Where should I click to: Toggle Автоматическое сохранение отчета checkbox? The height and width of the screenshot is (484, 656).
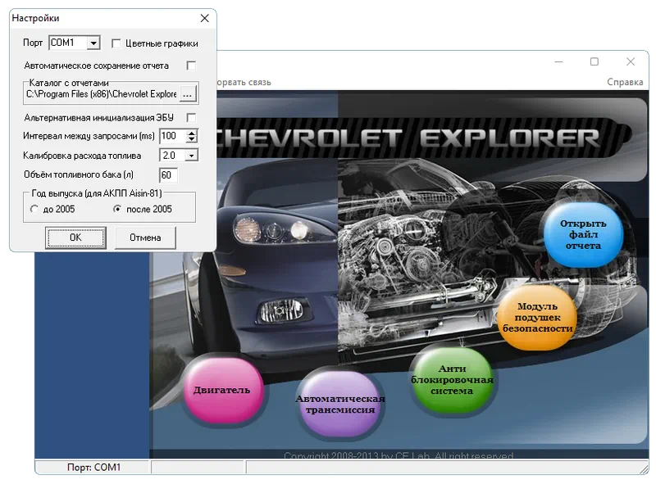(x=191, y=66)
